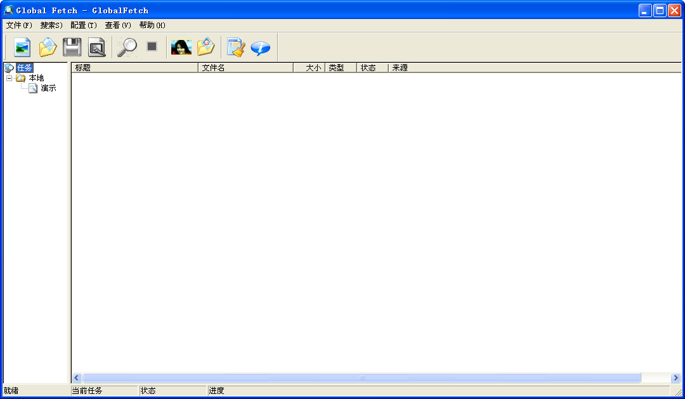The width and height of the screenshot is (685, 399).
Task: Sort by the 状态 column header
Action: pyautogui.click(x=372, y=68)
